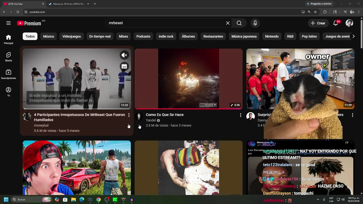Open the Yandel channel avatar

point(139,116)
